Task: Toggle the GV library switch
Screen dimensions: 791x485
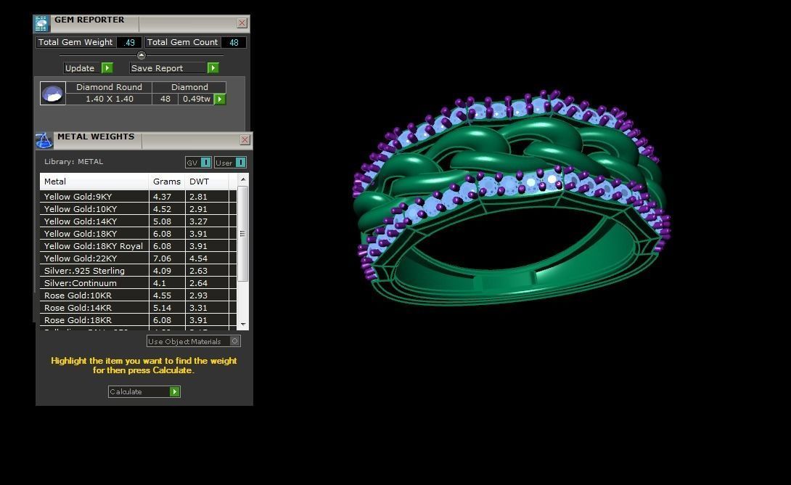Action: pos(205,163)
